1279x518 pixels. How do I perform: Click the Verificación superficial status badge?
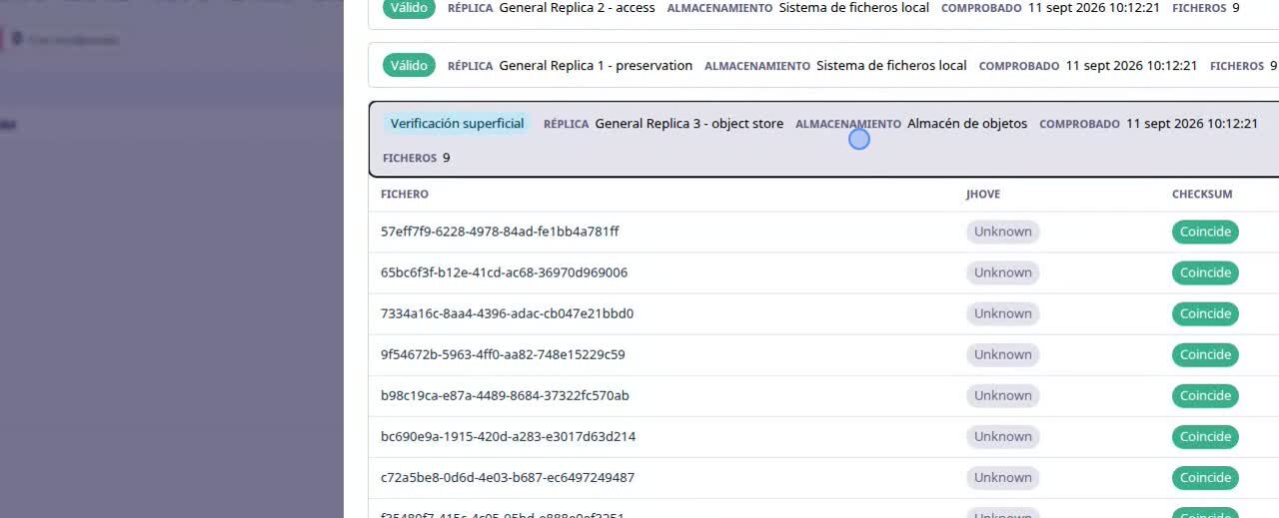457,124
